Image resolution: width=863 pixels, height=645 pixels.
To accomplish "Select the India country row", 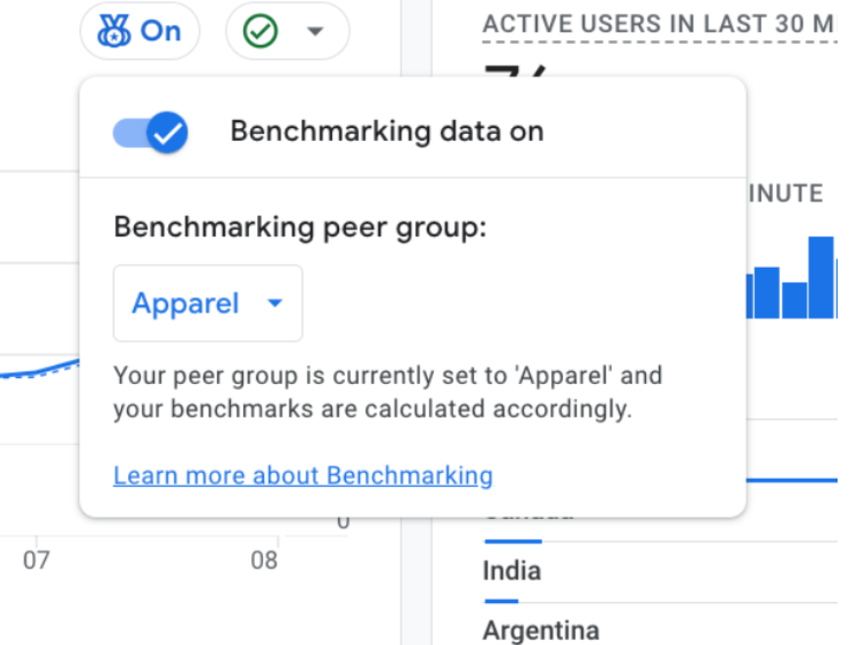I will tap(661, 573).
